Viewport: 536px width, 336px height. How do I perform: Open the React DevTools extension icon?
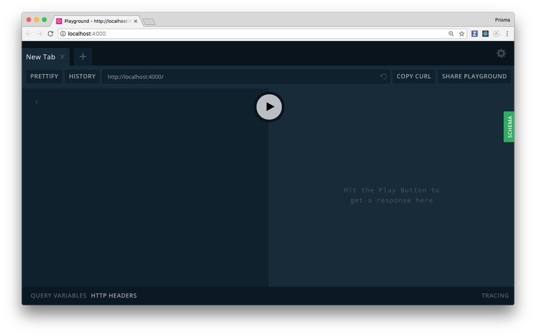point(485,34)
